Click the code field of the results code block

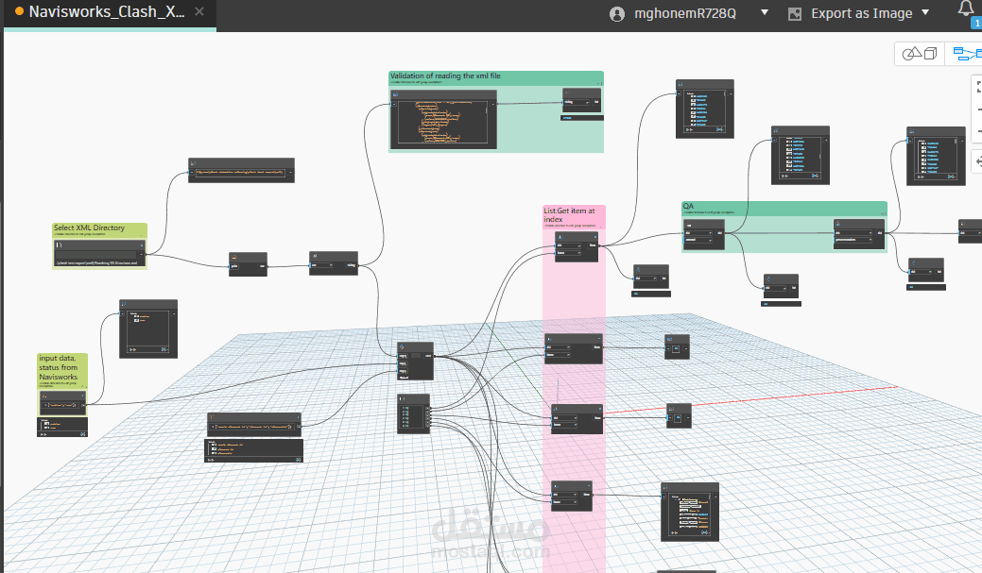coord(252,427)
